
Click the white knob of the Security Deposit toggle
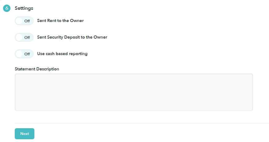(19, 37)
